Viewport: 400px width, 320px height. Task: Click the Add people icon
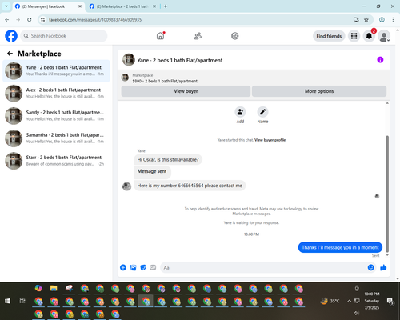tap(240, 112)
